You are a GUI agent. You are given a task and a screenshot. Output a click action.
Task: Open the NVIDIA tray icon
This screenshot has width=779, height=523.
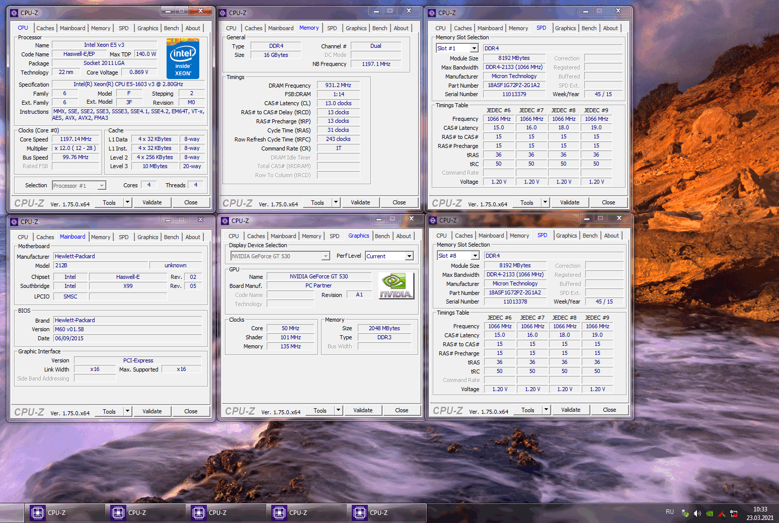[x=710, y=513]
